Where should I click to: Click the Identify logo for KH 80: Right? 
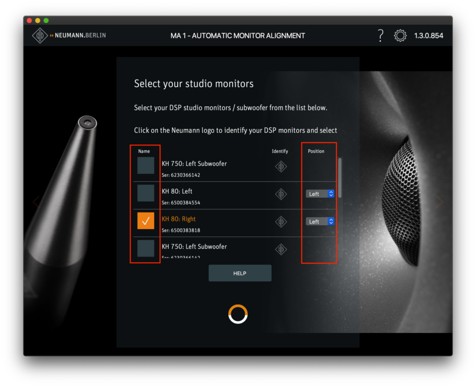(281, 222)
